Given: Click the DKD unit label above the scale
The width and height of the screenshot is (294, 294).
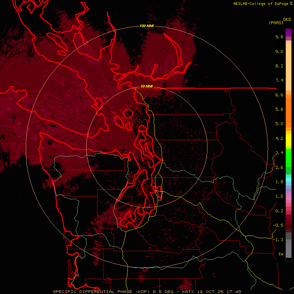Looking at the screenshot, I should [287, 20].
